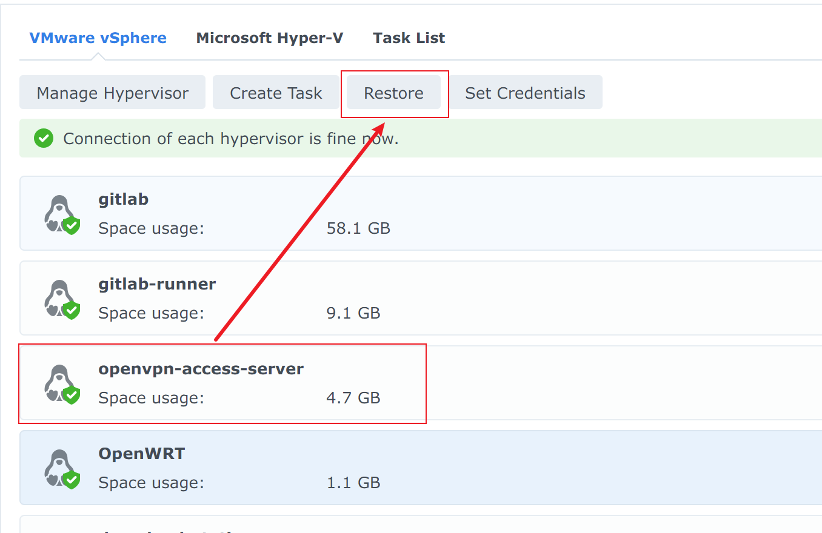Go to the Task List tab

pos(409,38)
